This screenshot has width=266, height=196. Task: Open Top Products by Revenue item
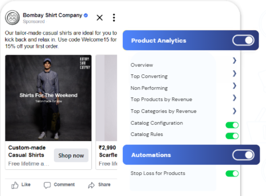click(235, 98)
